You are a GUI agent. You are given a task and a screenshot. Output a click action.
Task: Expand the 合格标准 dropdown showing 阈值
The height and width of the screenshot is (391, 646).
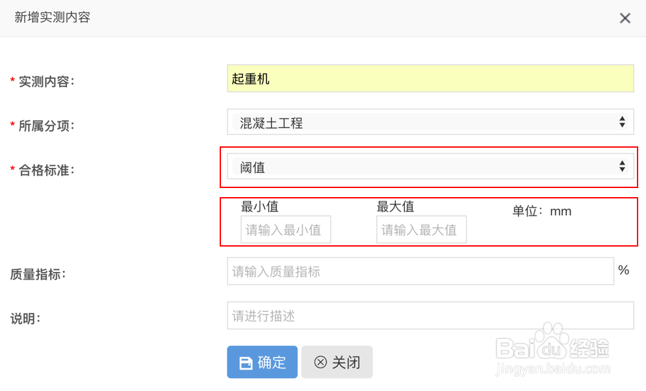click(x=430, y=167)
